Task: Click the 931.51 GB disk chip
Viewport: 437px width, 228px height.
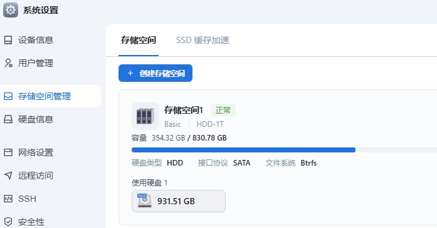Action: (x=179, y=201)
